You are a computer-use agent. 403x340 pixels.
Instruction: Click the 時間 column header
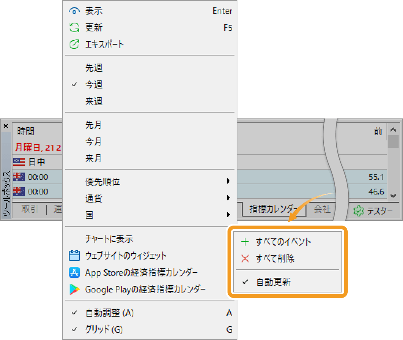pos(26,131)
